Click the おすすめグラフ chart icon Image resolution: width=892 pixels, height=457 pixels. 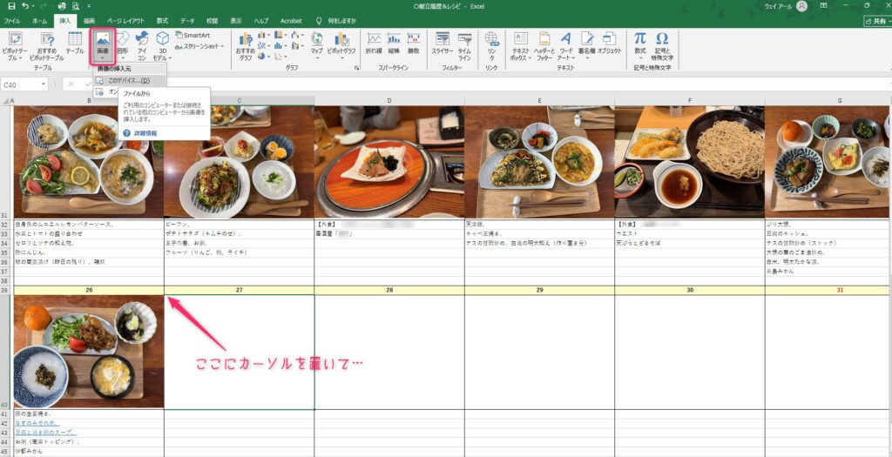[x=245, y=44]
